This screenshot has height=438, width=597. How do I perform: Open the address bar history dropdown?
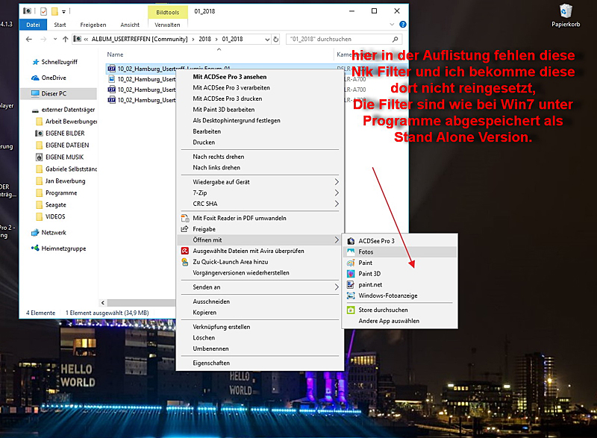[x=267, y=40]
